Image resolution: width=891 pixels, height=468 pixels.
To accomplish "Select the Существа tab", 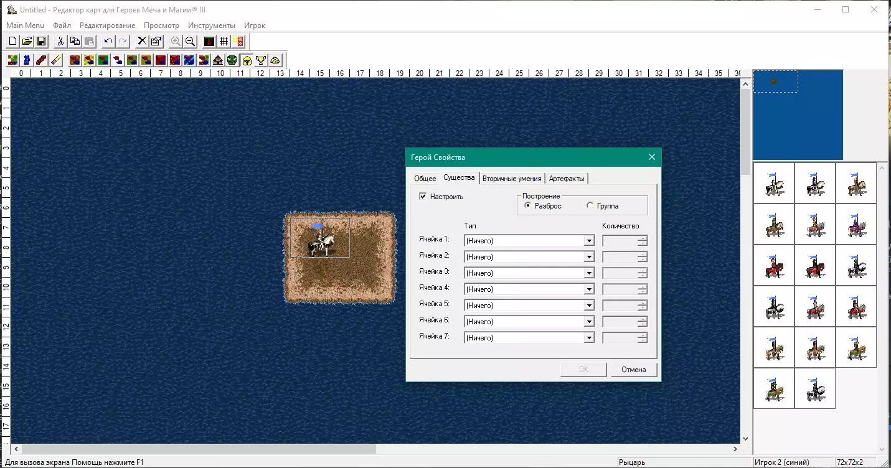I will (x=459, y=177).
